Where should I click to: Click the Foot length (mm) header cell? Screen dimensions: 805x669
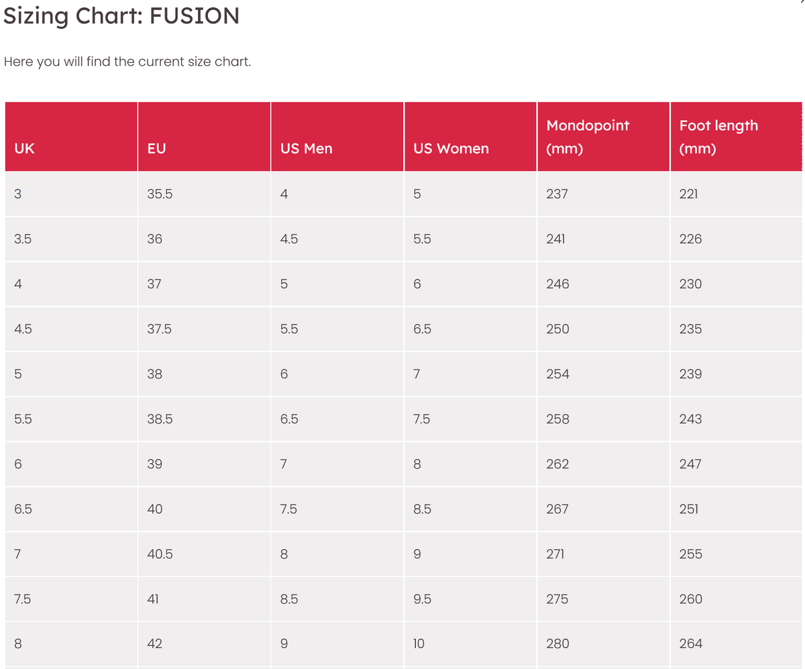click(x=736, y=137)
